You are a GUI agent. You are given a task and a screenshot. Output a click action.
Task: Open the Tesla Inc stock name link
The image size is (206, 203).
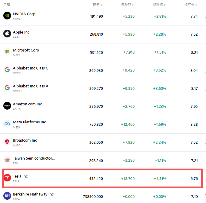tap(20, 176)
